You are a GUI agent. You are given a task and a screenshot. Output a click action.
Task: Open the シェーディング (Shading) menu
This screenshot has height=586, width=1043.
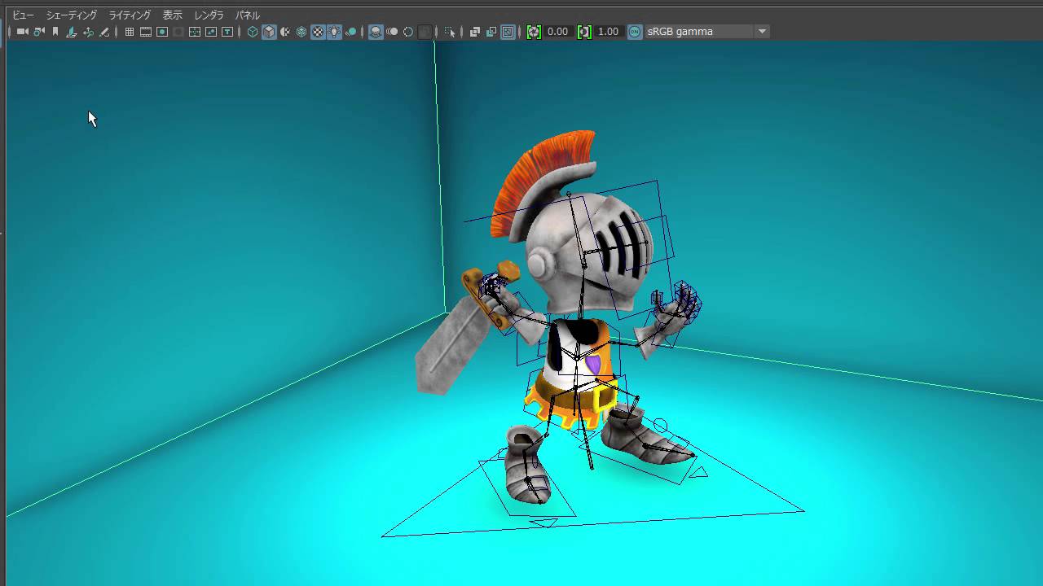click(72, 14)
